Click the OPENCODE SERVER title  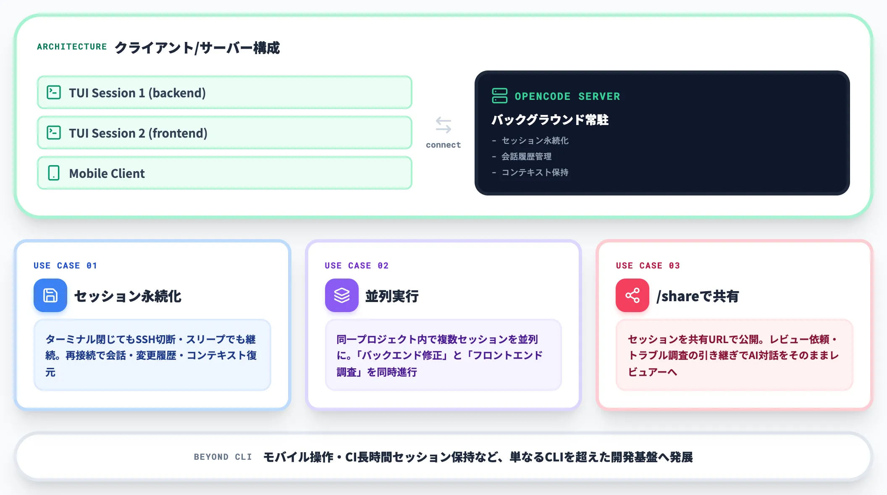[567, 96]
